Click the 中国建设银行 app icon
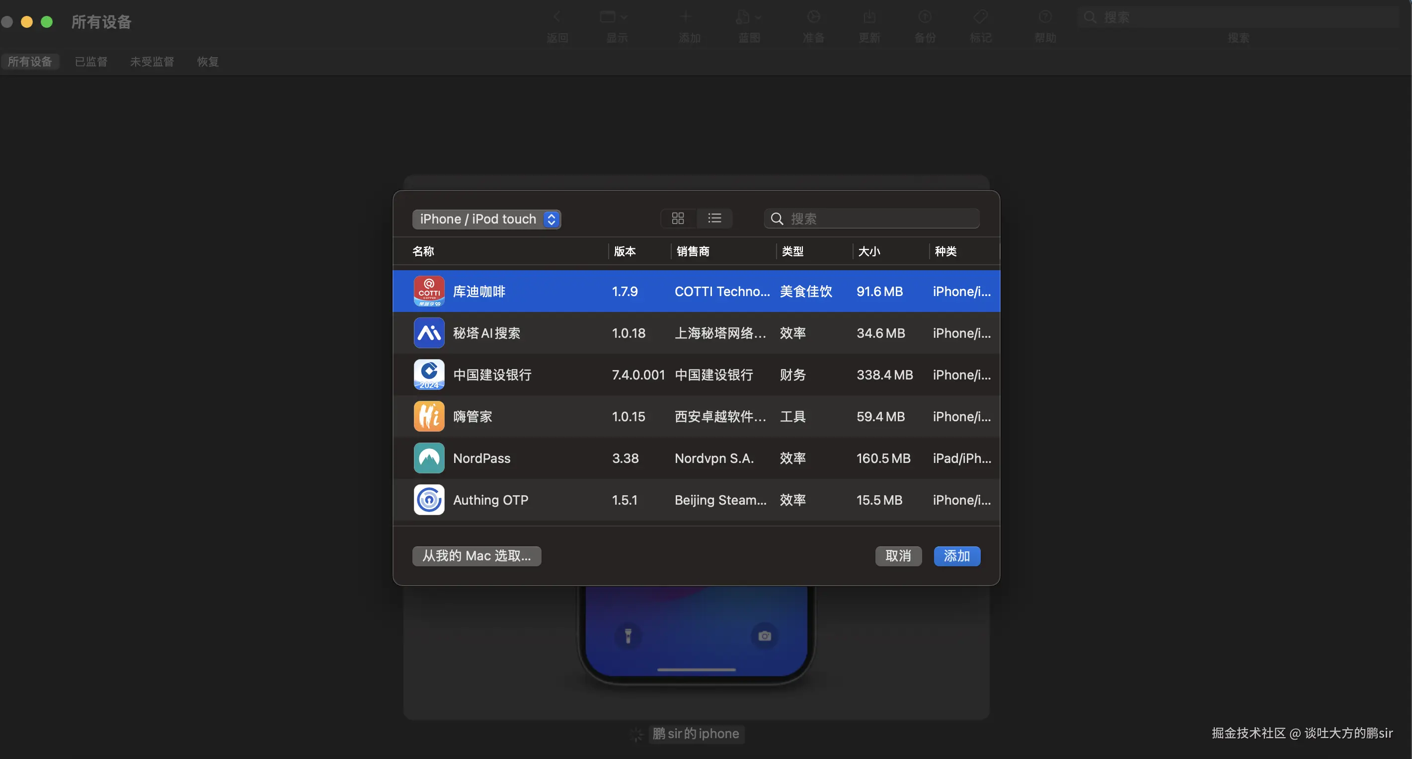 (x=429, y=375)
